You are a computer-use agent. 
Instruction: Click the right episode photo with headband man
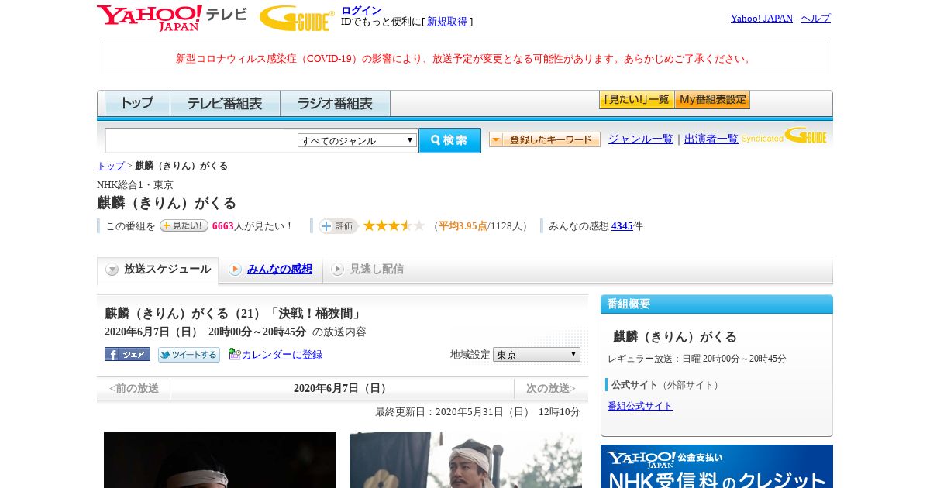(466, 460)
